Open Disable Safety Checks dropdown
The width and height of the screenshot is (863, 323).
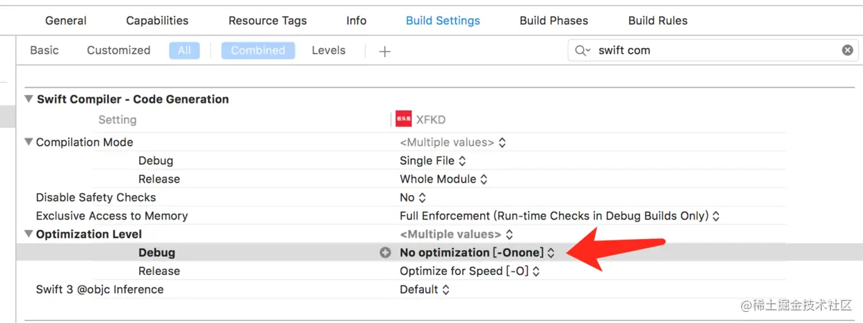(413, 197)
